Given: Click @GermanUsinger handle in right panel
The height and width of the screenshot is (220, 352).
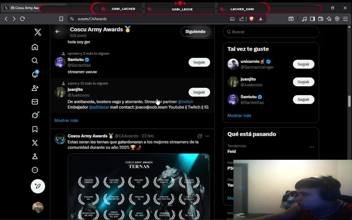Looking at the screenshot, I should (x=257, y=67).
